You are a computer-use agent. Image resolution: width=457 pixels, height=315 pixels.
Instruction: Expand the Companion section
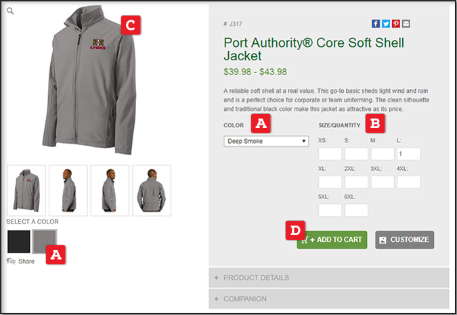[329, 299]
